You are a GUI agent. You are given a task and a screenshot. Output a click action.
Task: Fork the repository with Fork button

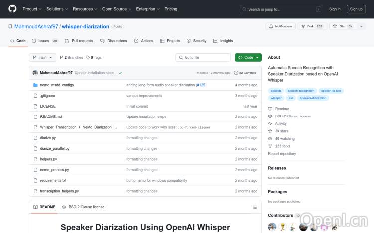point(312,26)
